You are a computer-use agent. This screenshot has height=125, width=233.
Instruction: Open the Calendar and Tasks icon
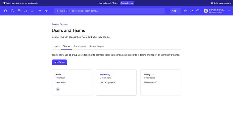tap(19, 11)
